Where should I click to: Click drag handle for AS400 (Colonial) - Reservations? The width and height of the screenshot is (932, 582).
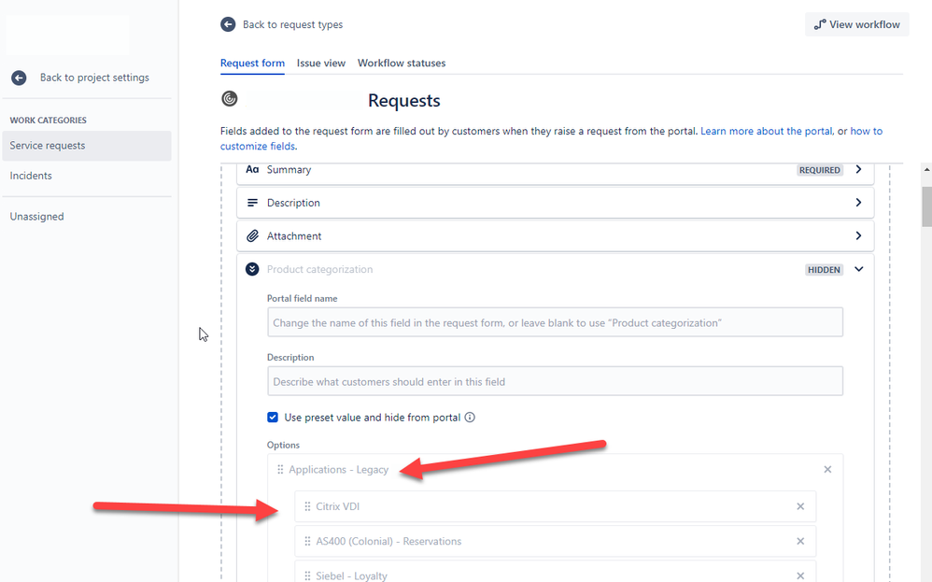(x=307, y=541)
